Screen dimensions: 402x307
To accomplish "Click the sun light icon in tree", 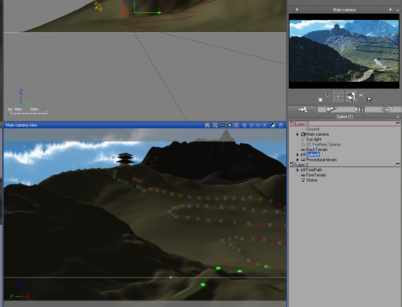I will pos(303,139).
